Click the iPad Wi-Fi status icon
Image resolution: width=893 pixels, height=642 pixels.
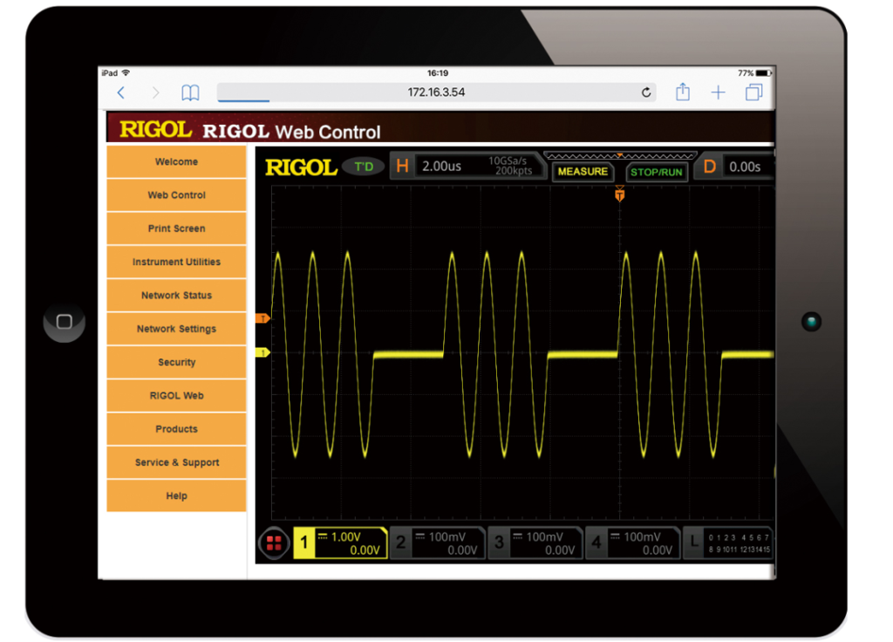[126, 73]
